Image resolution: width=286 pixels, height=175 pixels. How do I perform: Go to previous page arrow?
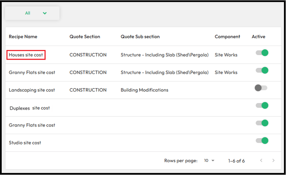click(261, 161)
